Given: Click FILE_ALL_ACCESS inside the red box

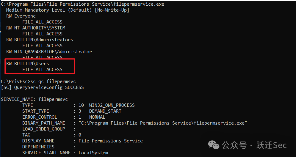Looking at the screenshot, I should [42, 70].
